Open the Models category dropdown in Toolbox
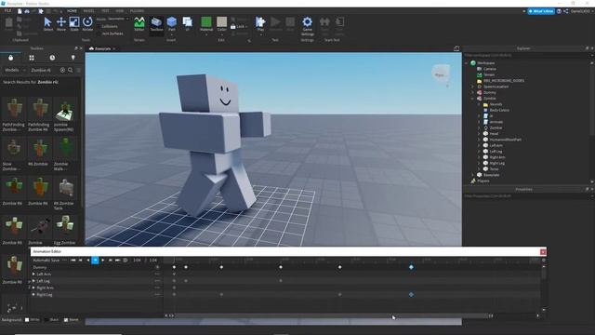This screenshot has width=595, height=335. coord(15,71)
